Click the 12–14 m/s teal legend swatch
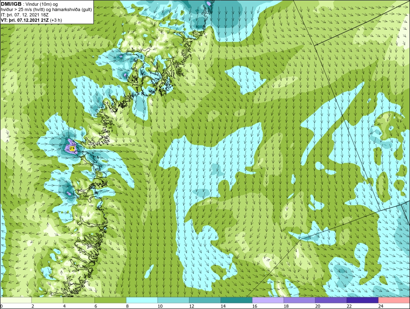 205,300
